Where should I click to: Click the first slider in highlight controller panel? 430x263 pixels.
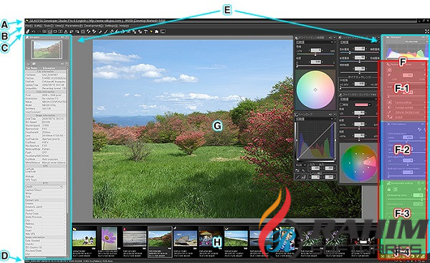360,52
